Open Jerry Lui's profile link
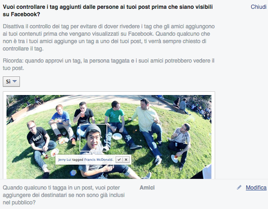The width and height of the screenshot is (268, 209). pos(64,159)
